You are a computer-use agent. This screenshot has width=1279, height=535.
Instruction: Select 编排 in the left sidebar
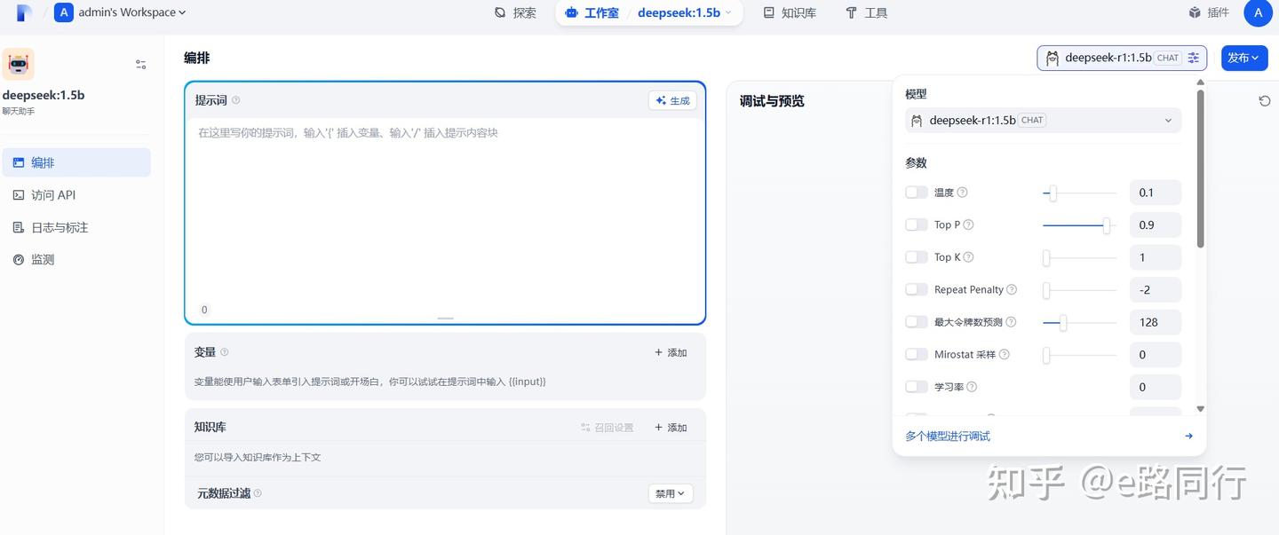75,162
